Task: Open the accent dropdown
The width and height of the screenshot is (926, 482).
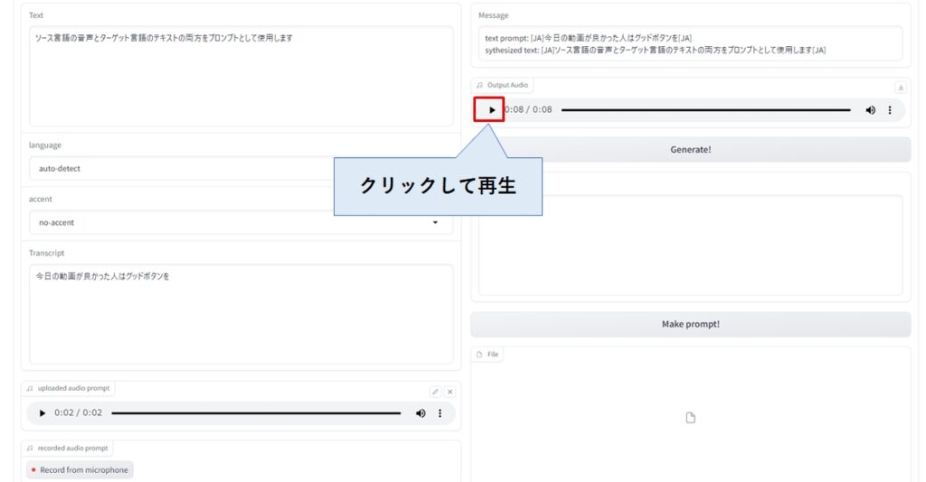Action: 241,222
